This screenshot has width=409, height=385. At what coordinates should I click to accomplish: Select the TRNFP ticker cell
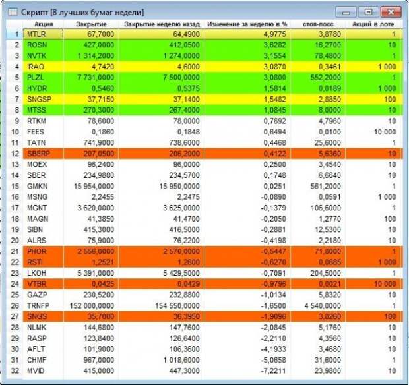(x=44, y=306)
